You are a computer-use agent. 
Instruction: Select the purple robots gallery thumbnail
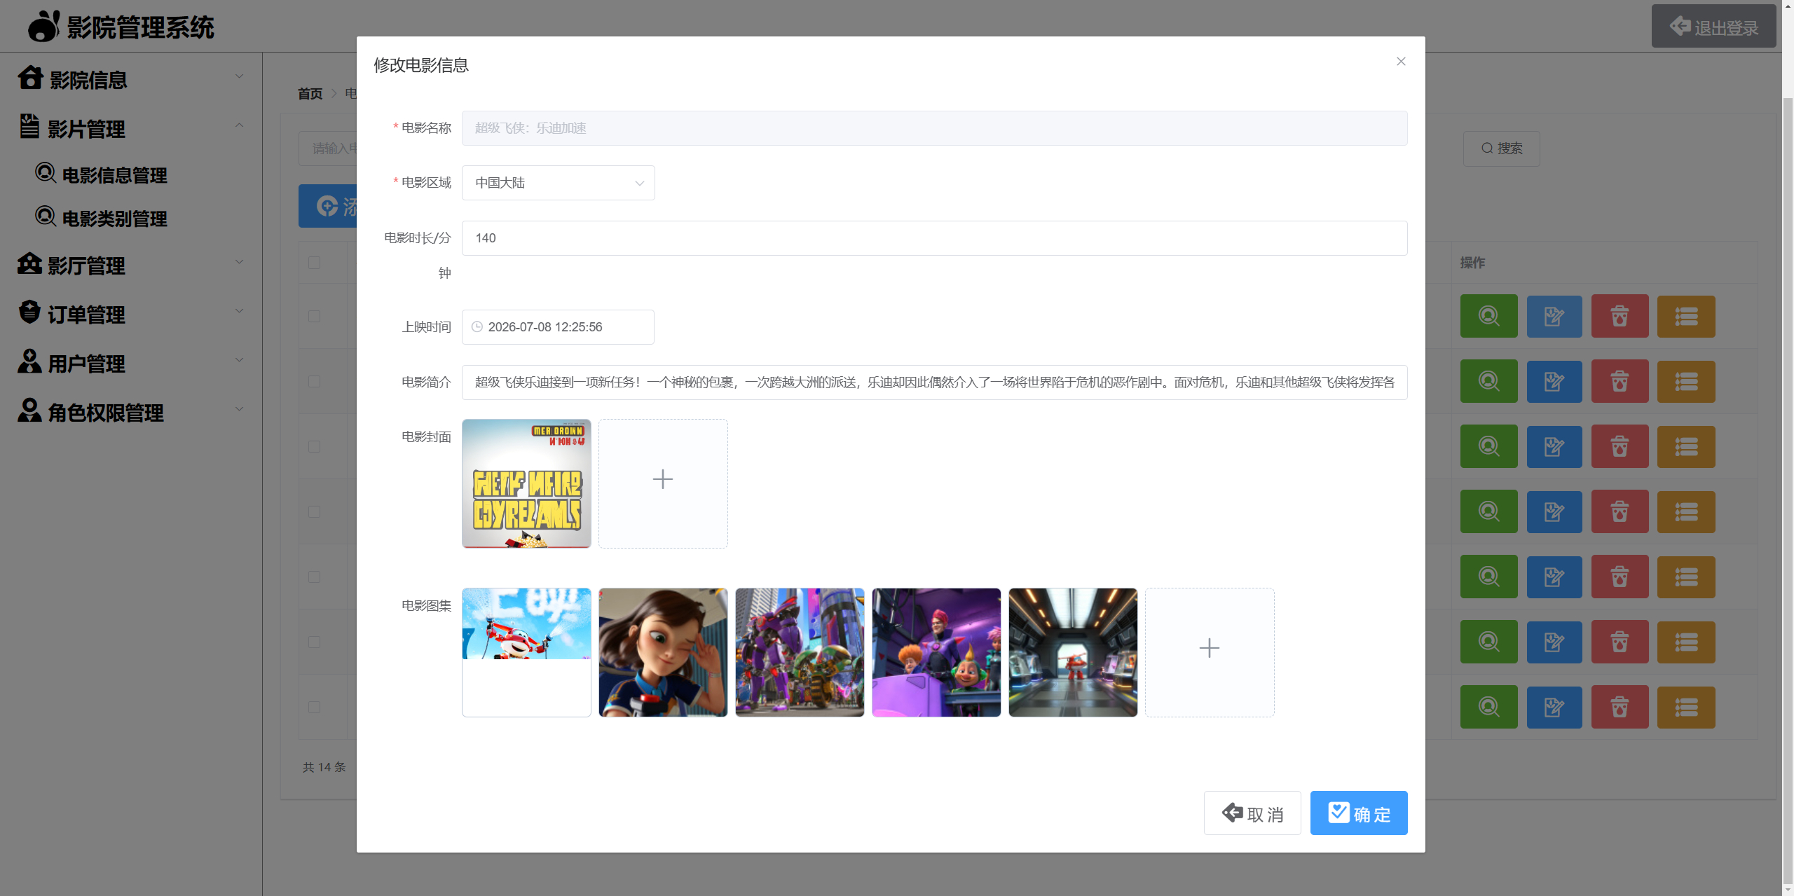click(x=800, y=652)
